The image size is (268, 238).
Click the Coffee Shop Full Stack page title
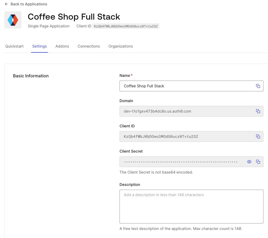74,17
